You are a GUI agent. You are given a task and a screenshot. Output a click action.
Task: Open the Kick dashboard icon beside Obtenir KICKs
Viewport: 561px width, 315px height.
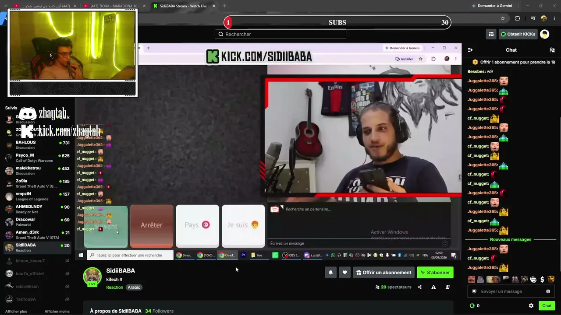pos(491,34)
